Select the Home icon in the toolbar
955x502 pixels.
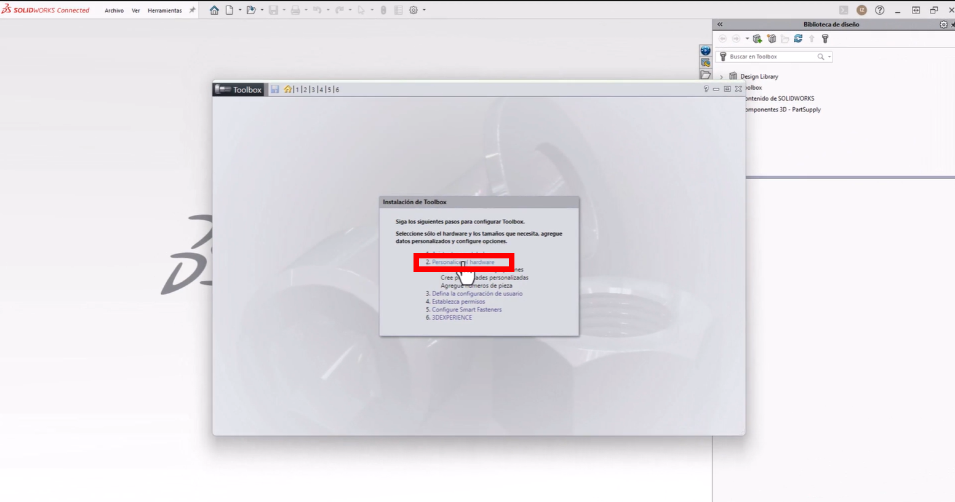point(214,10)
